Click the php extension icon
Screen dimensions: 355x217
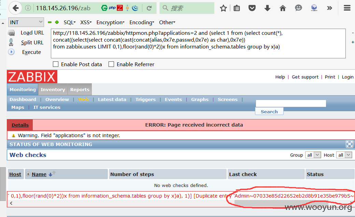pos(112,8)
